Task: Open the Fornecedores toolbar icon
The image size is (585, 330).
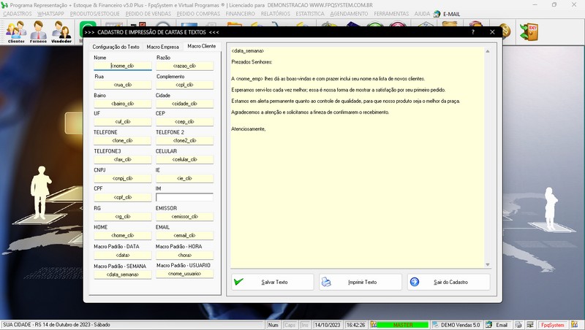Action: pos(38,31)
